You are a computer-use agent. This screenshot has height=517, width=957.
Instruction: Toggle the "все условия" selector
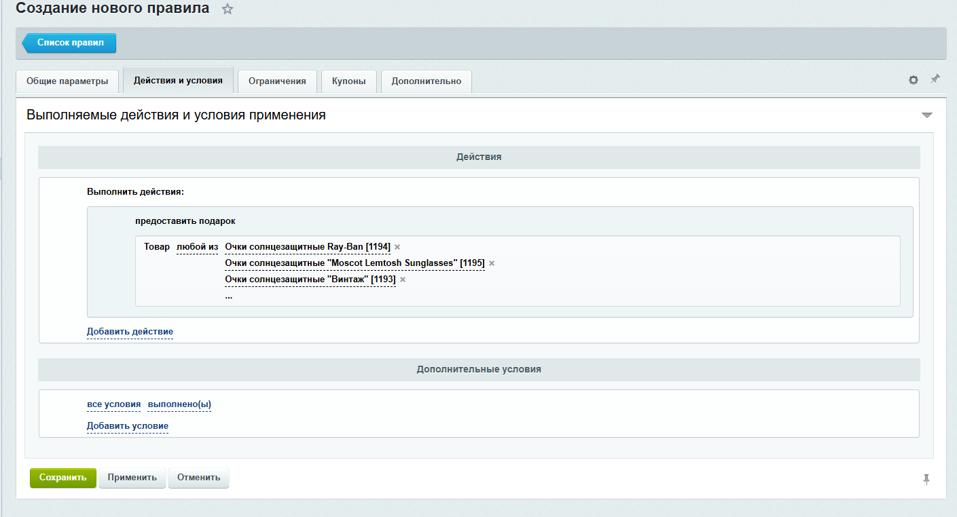pos(113,404)
